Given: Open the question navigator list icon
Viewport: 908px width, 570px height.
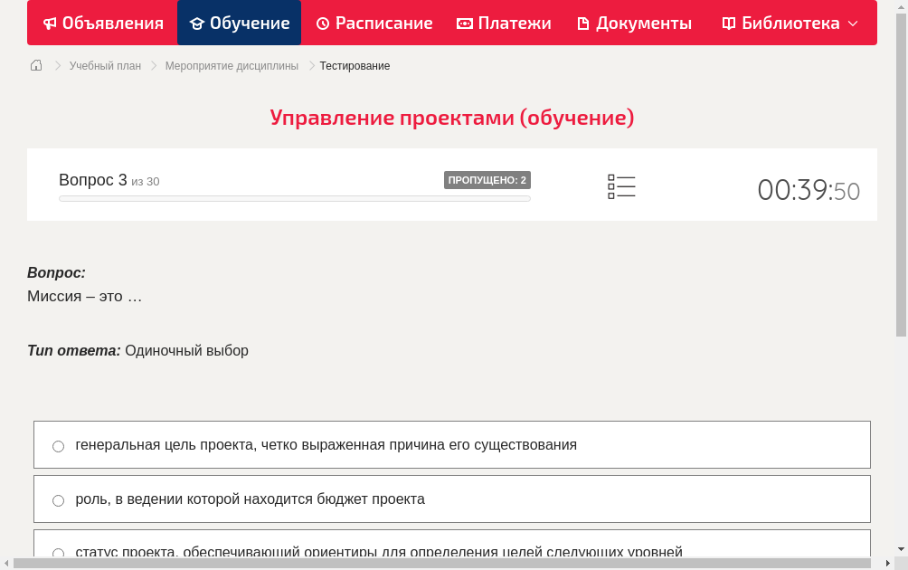Looking at the screenshot, I should [x=621, y=185].
